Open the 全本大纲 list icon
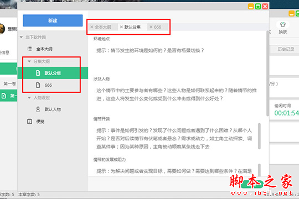 29,49
